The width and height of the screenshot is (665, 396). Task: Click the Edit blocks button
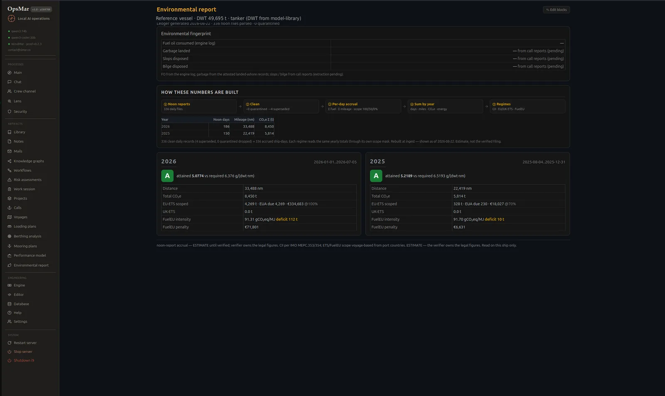(556, 10)
